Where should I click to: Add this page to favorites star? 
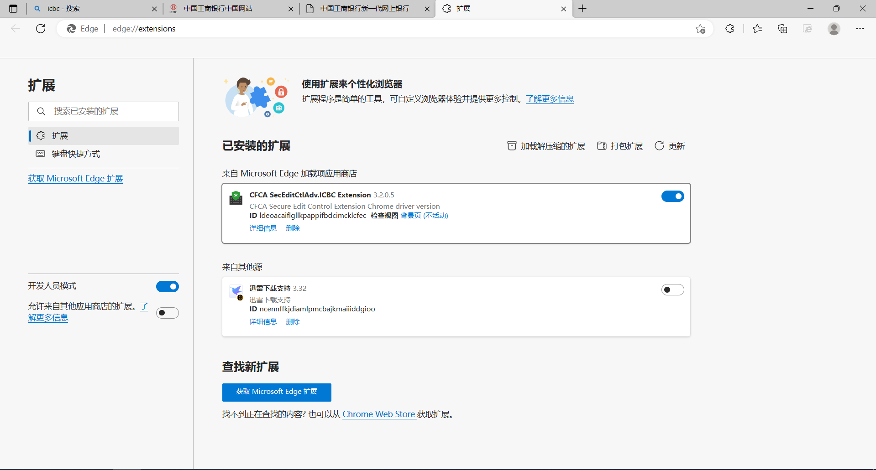coord(701,29)
